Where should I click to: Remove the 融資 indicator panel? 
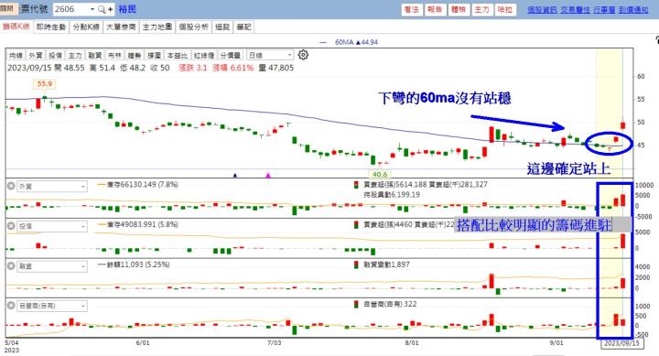click(x=11, y=265)
